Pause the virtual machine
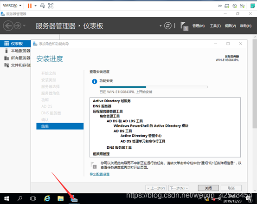Viewport: 257px width, 204px height. click(30, 6)
